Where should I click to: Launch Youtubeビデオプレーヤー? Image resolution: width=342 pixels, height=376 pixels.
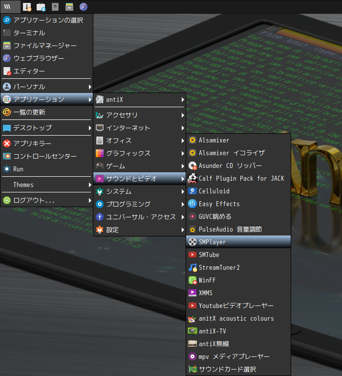click(238, 305)
